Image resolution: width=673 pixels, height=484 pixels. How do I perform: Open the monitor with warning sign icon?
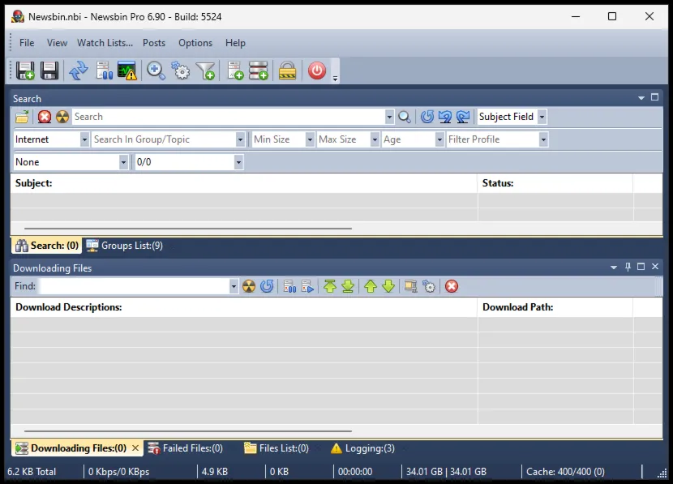127,71
